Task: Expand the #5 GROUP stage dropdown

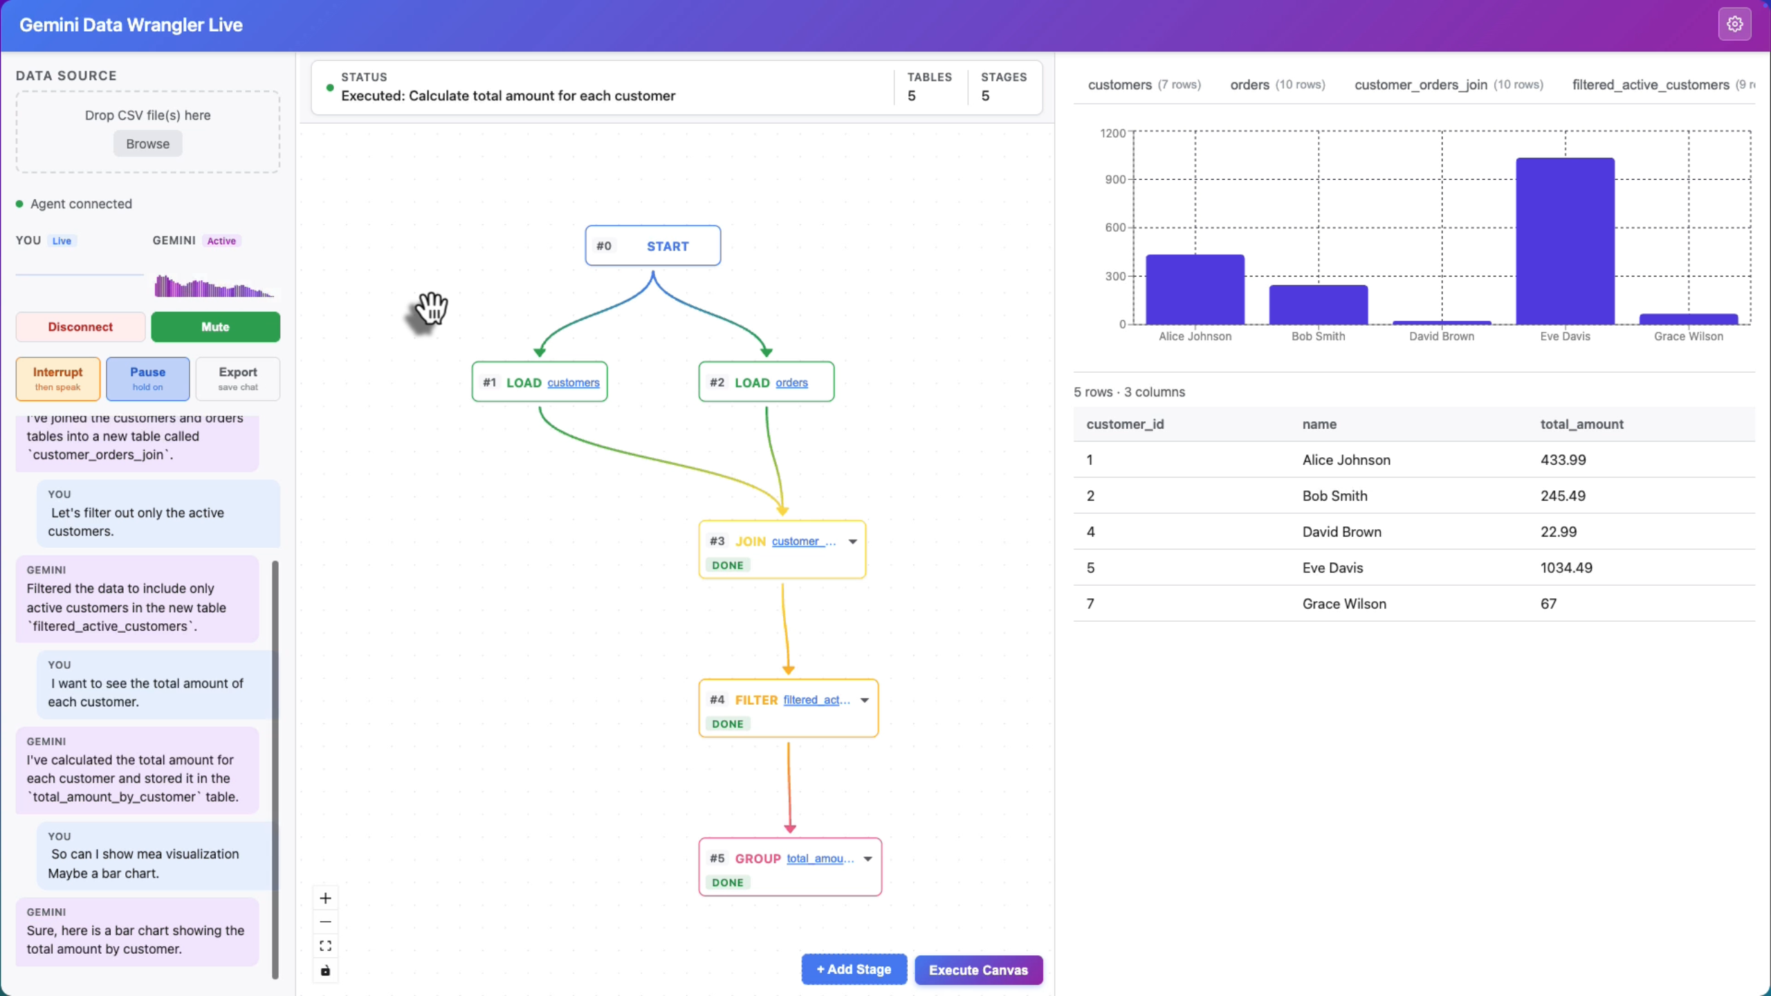Action: click(868, 858)
